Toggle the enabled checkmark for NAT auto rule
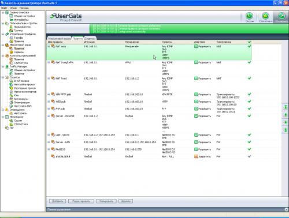The width and height of the screenshot is (289, 218). (249, 46)
